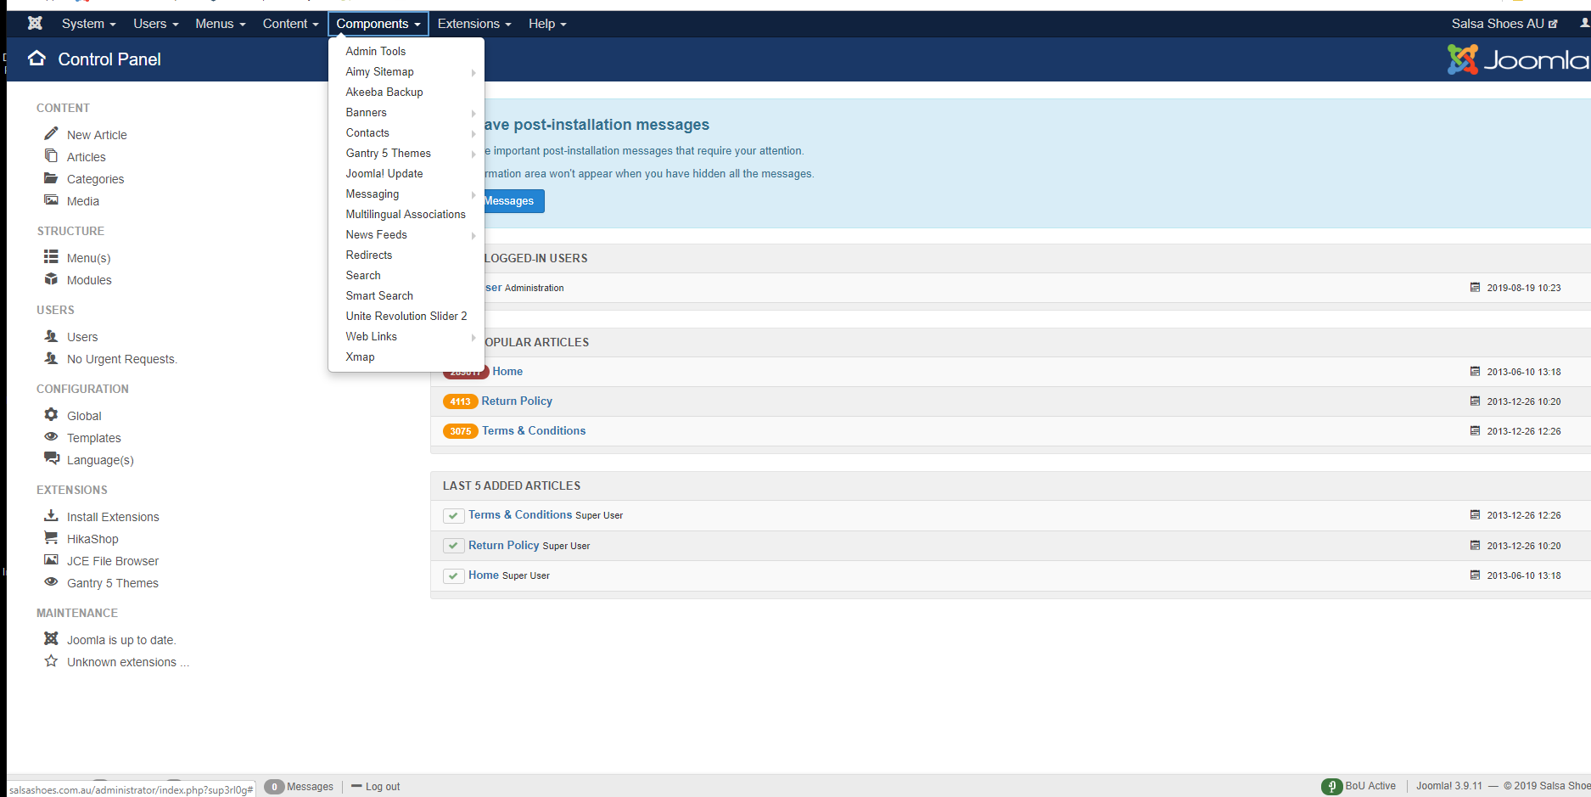Open Terms & Conditions under Popular Articles
The image size is (1591, 797).
(534, 430)
